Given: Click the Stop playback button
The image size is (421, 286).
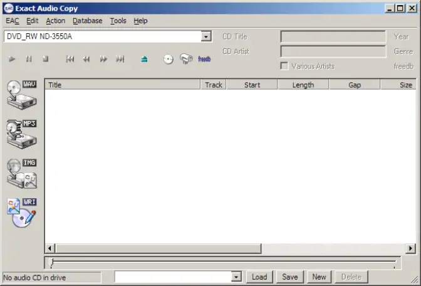Looking at the screenshot, I should click(46, 59).
